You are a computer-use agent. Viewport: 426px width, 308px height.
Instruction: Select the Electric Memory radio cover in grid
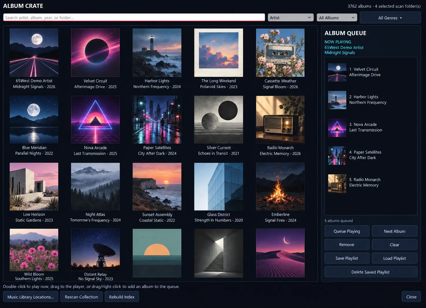click(280, 120)
